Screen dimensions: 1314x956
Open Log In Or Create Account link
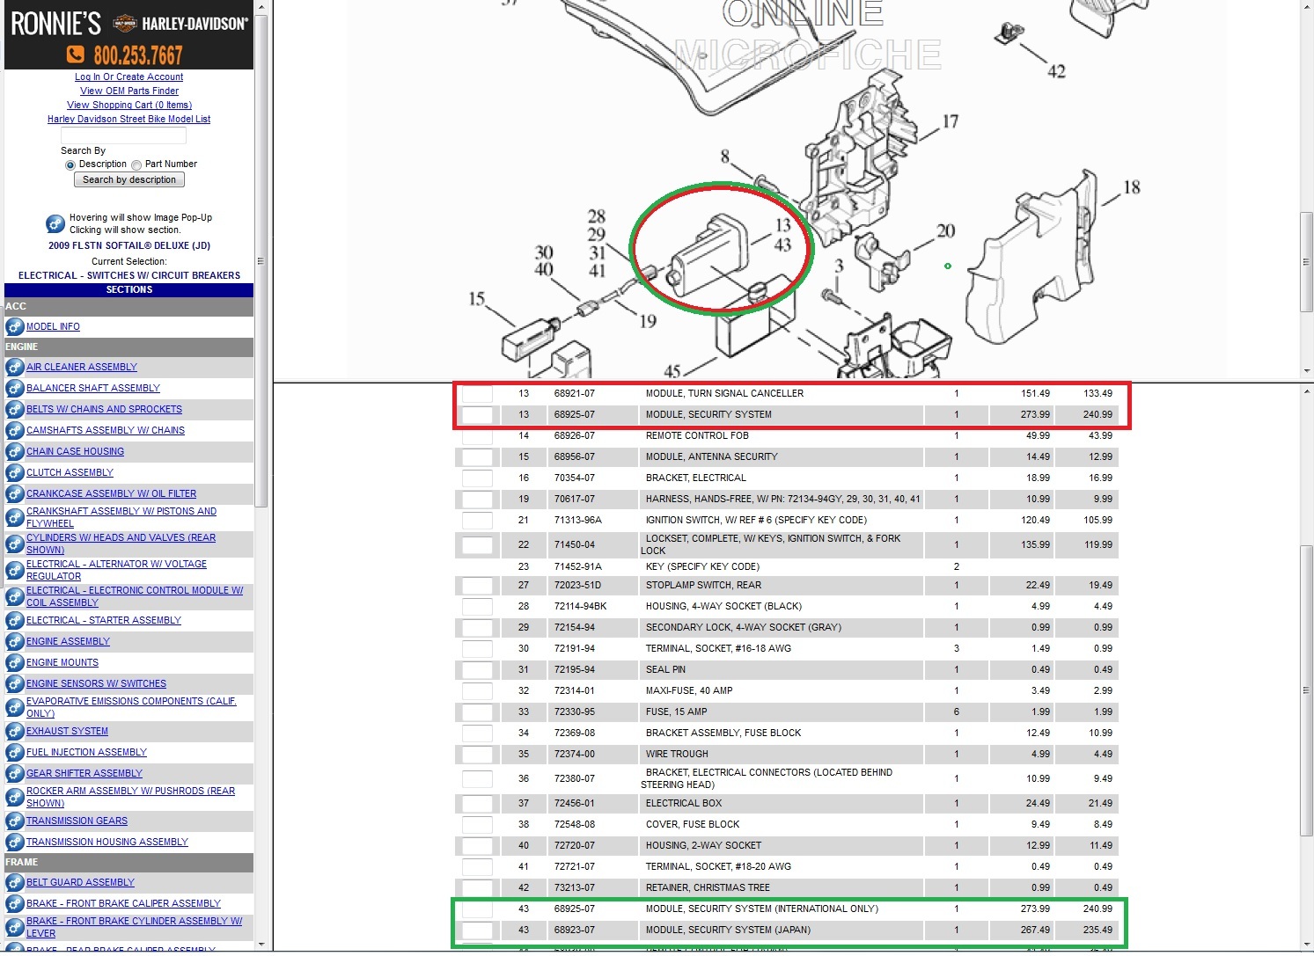tap(128, 77)
